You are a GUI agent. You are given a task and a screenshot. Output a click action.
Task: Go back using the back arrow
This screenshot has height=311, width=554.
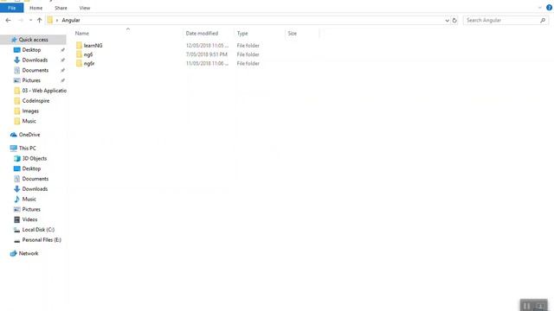8,21
